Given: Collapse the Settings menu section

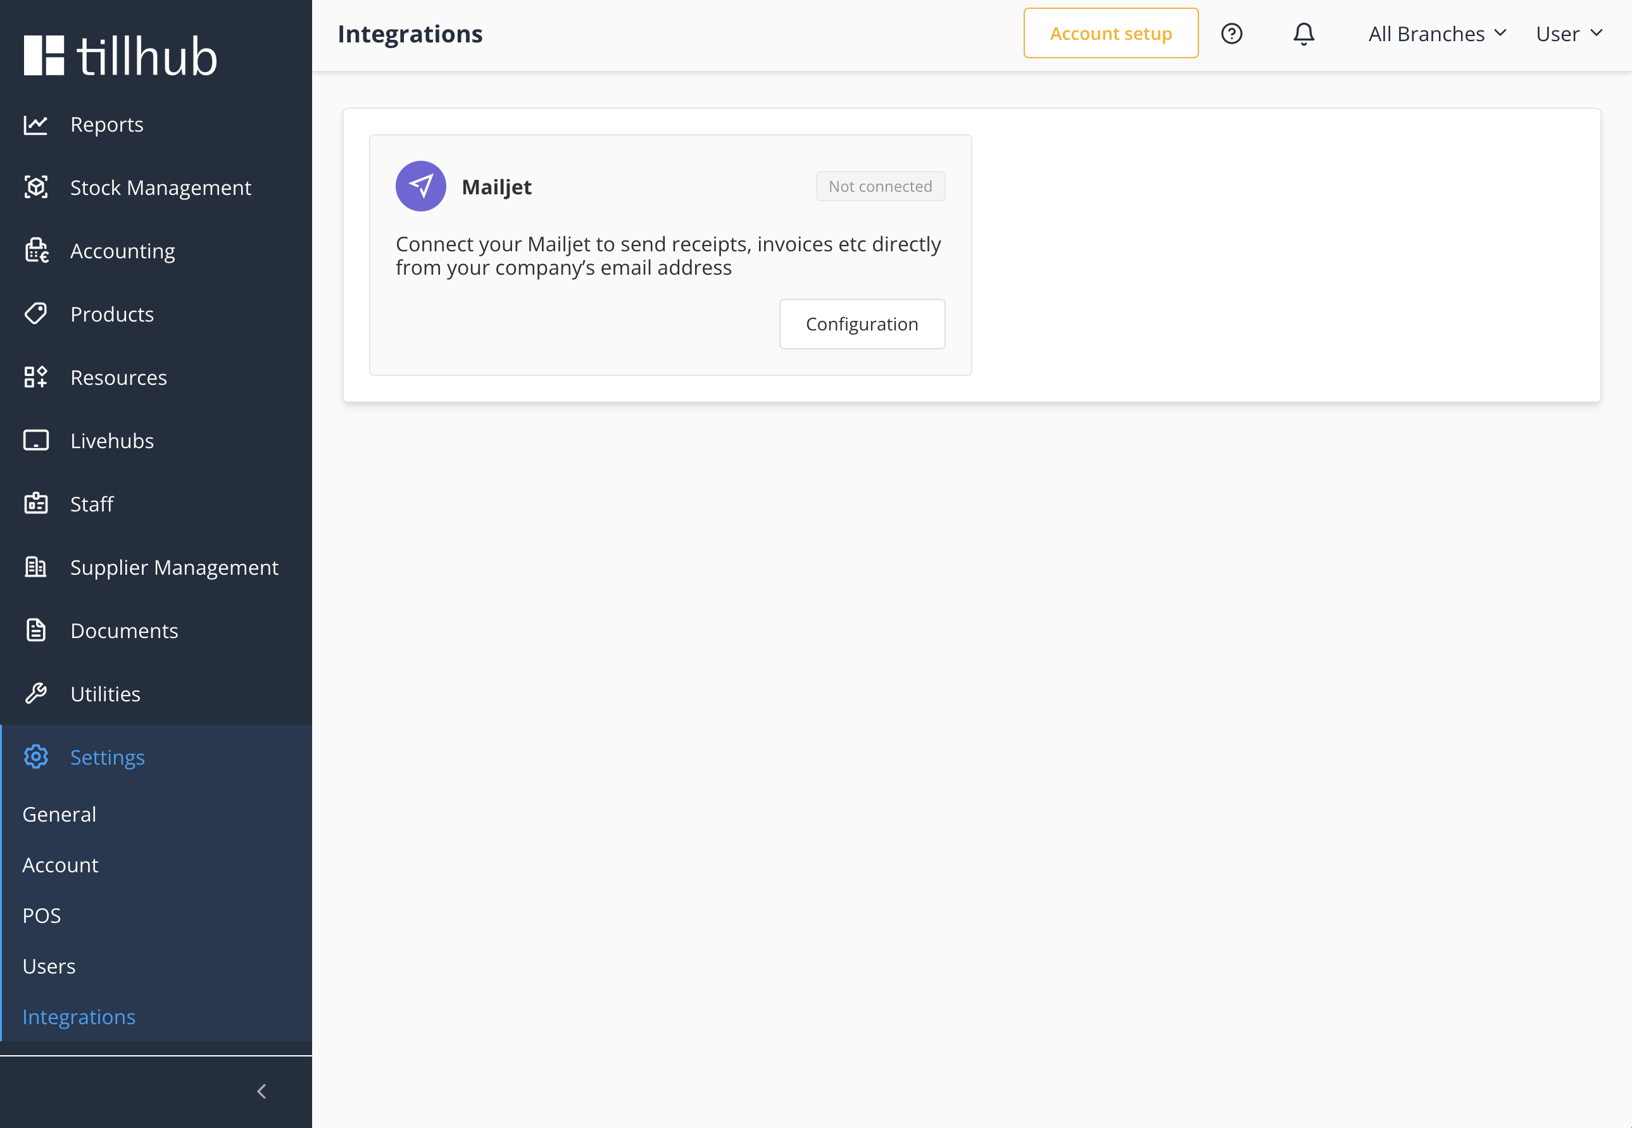Looking at the screenshot, I should pyautogui.click(x=108, y=757).
